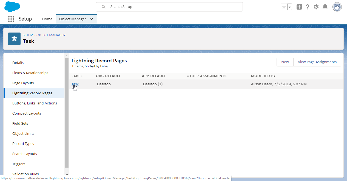Click the sidebar scrollbar down arrow

[67, 174]
